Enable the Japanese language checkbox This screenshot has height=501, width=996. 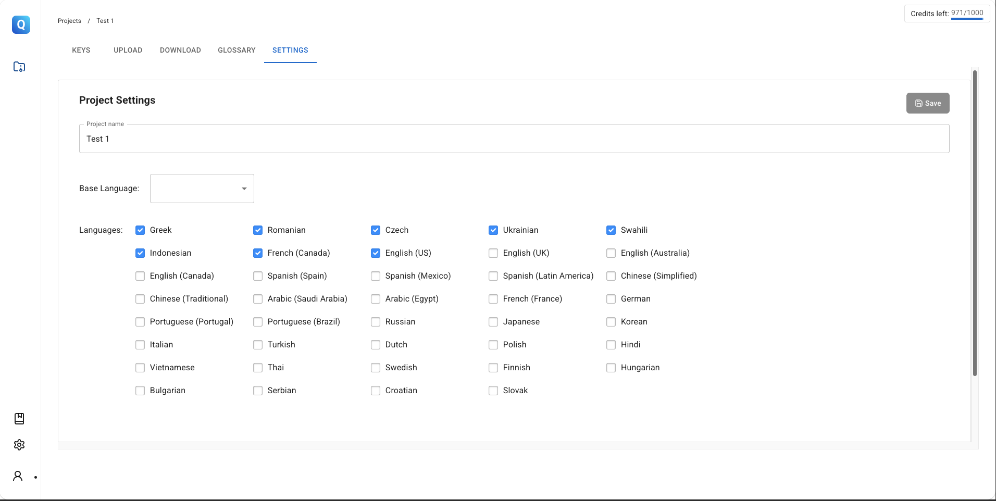click(493, 322)
